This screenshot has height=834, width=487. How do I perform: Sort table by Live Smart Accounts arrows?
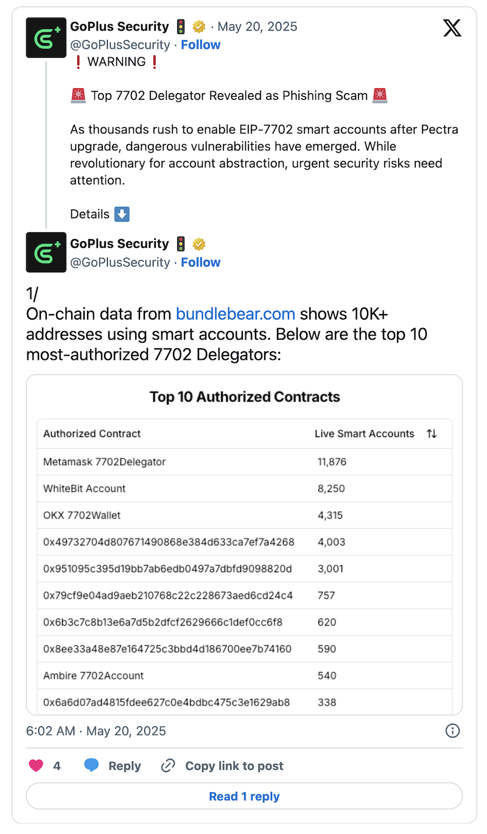[432, 433]
